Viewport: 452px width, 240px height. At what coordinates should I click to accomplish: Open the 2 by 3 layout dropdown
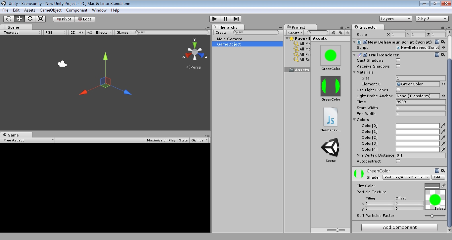click(x=432, y=19)
